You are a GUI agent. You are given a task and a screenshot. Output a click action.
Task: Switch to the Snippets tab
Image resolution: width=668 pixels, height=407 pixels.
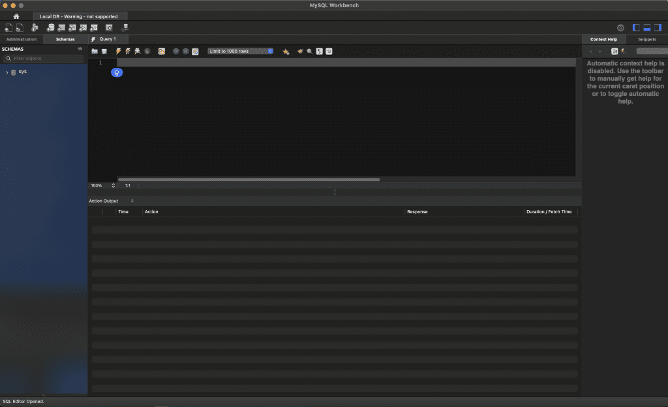click(647, 39)
